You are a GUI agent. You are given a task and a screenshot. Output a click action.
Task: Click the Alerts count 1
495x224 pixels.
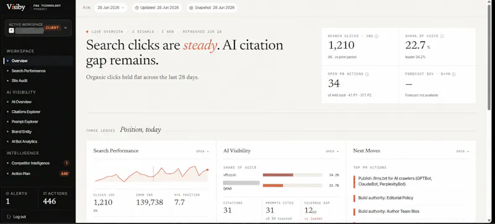tap(8, 201)
